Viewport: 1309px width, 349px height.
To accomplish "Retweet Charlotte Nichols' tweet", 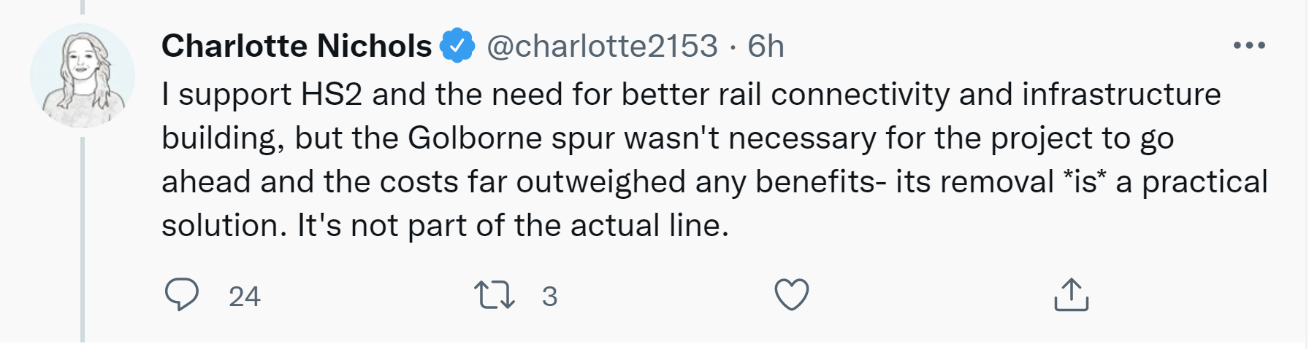I will (495, 295).
